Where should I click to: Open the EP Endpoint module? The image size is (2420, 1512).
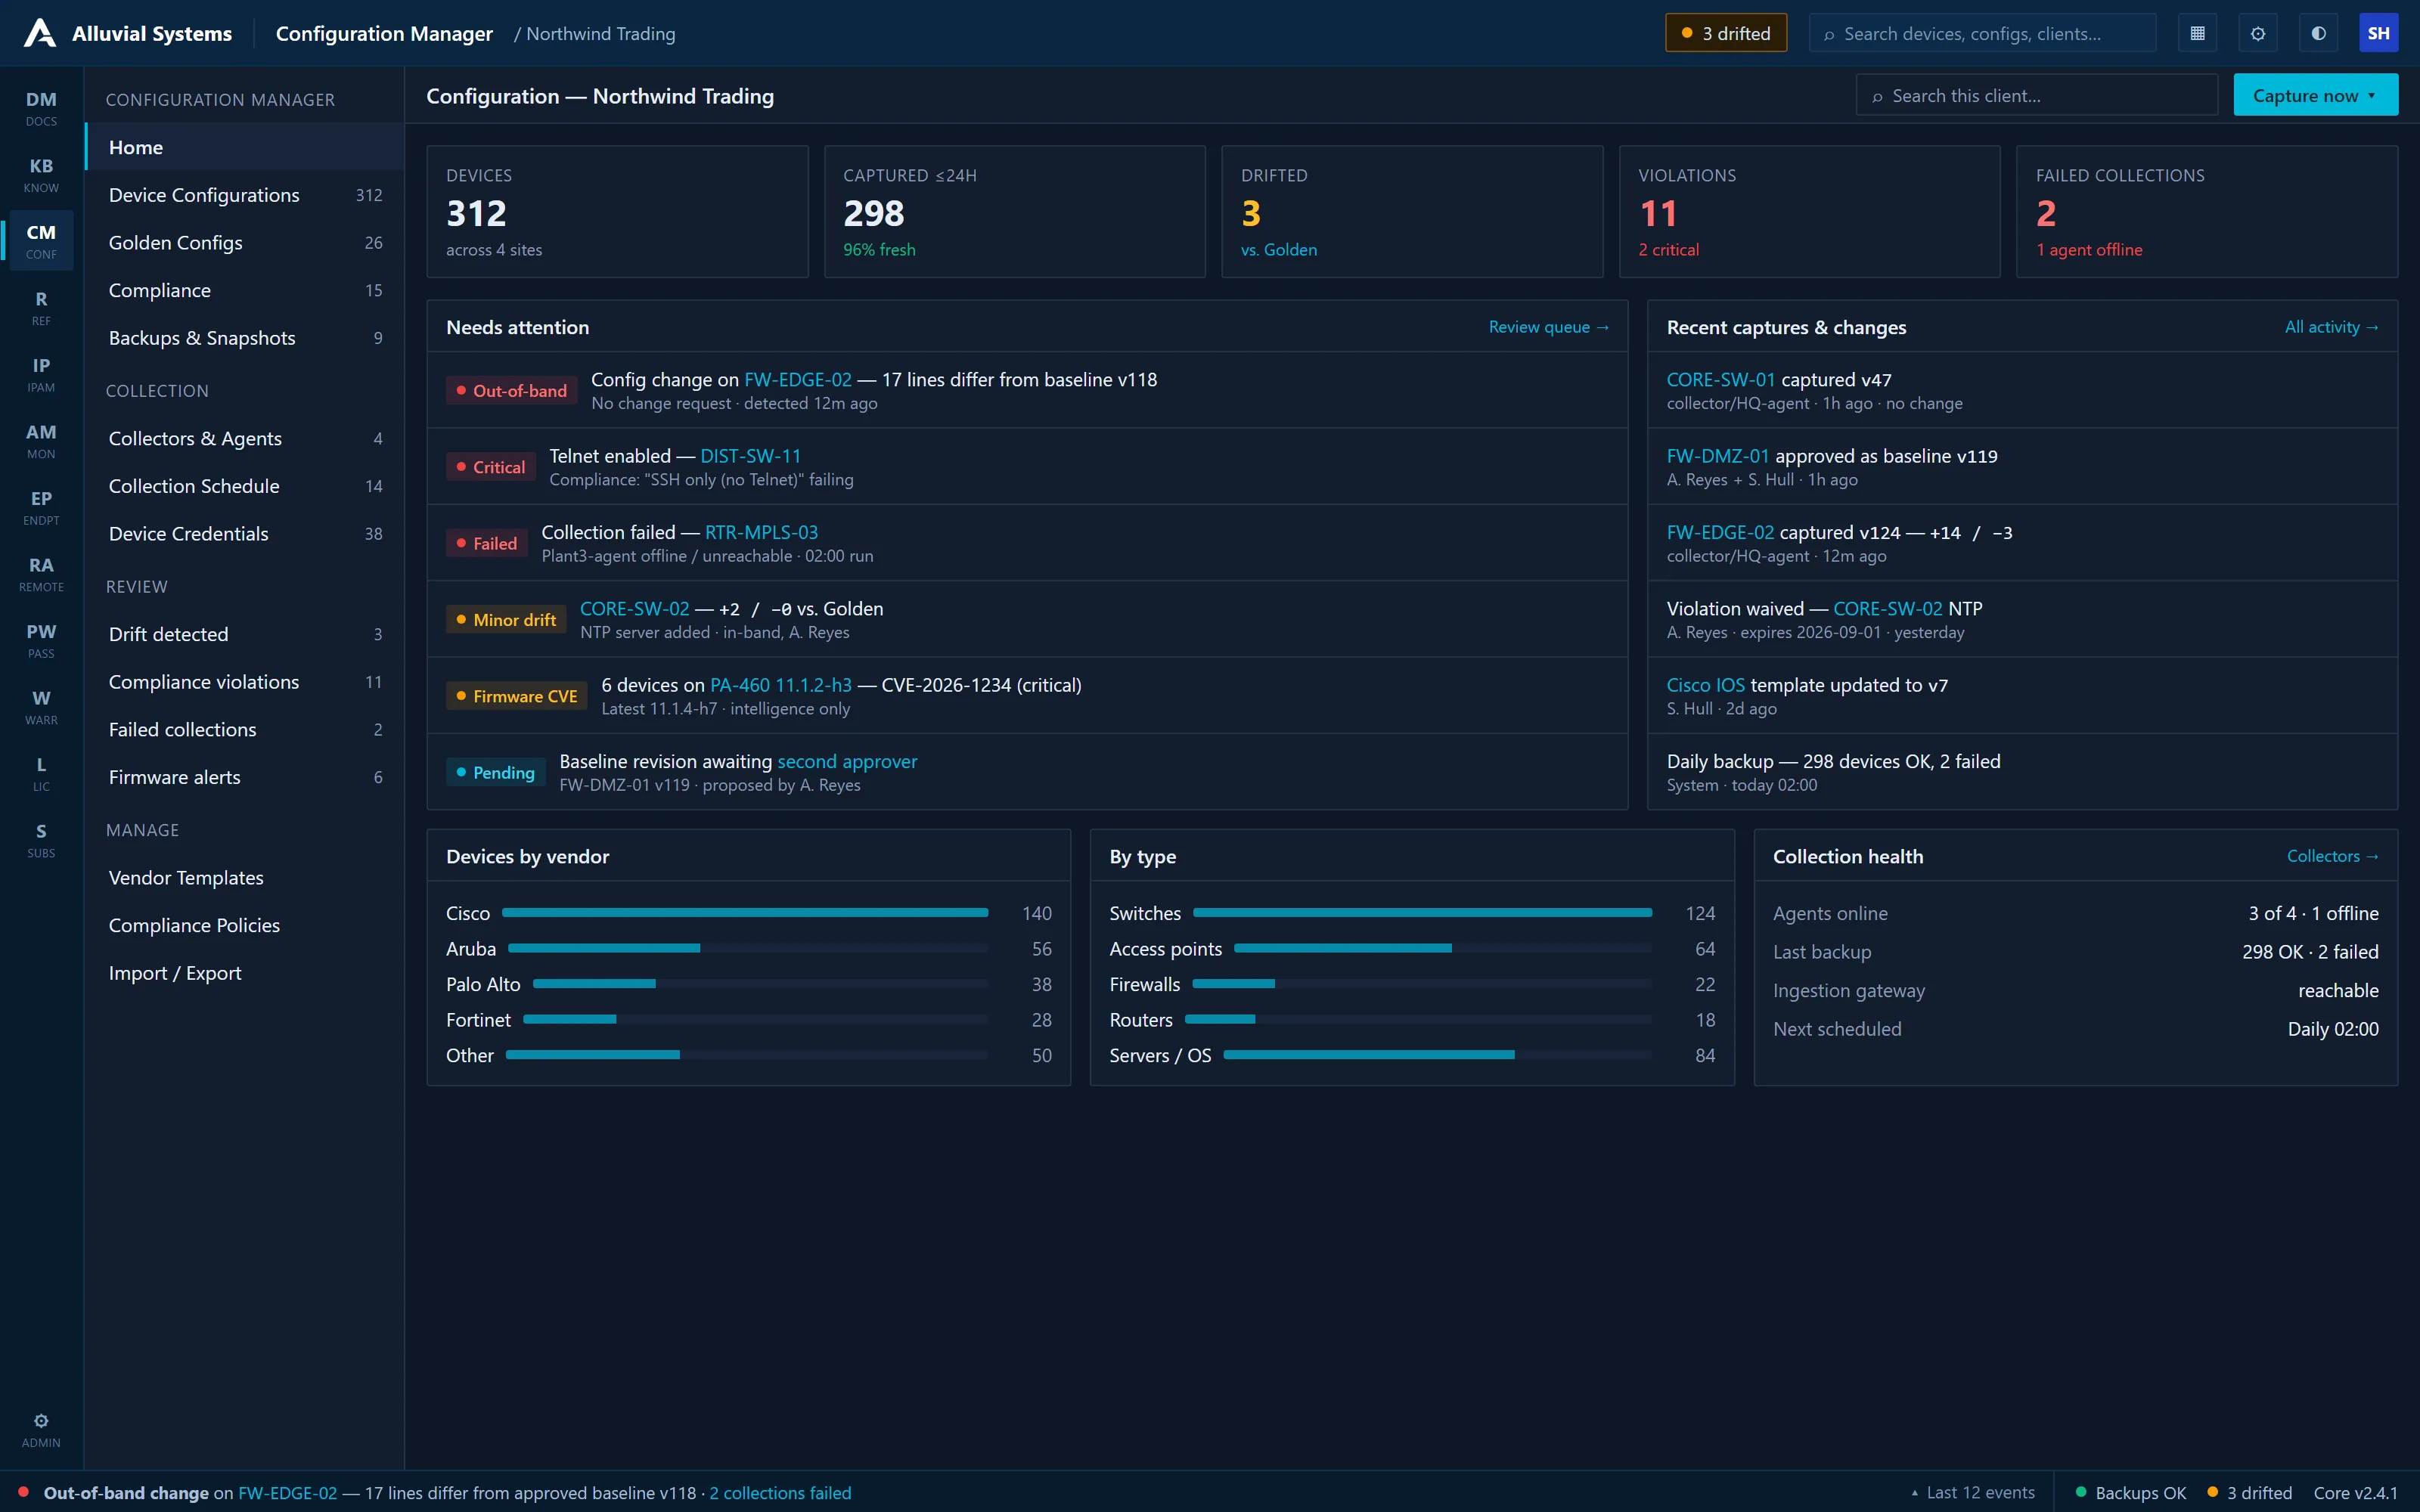point(41,507)
